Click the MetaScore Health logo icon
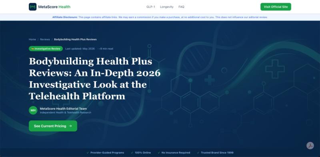Viewport: 320px width, 157px height. pos(33,7)
